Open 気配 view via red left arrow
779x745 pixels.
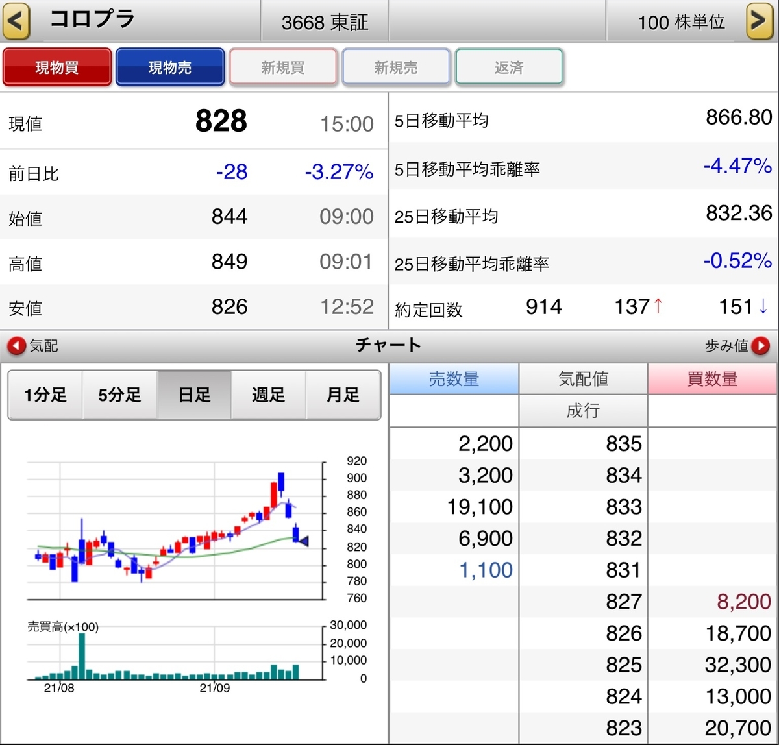pyautogui.click(x=17, y=347)
